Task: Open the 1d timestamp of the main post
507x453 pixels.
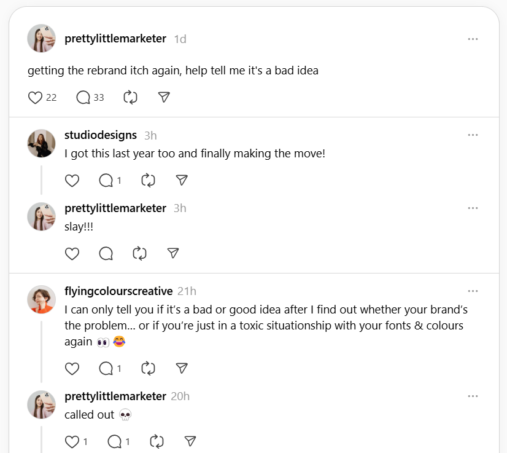Action: click(x=179, y=38)
